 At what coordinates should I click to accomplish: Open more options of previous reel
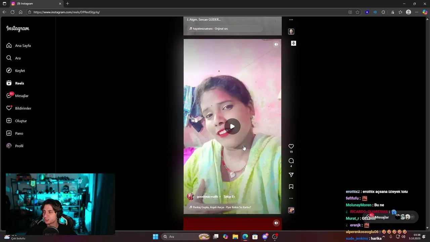[x=291, y=20]
